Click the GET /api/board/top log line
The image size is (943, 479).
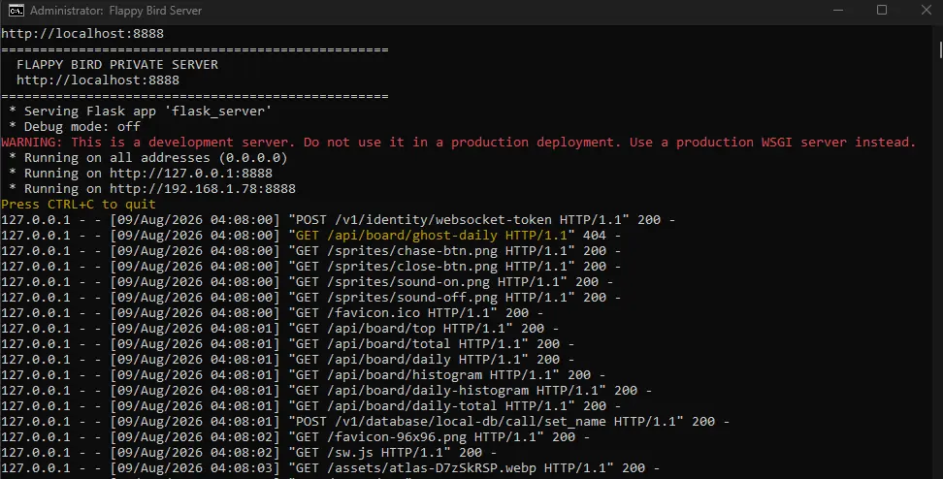280,329
